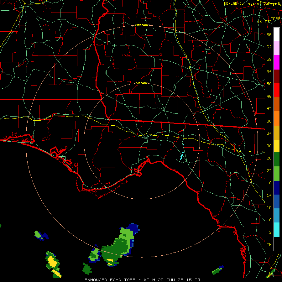This screenshot has width=282, height=282.
Task: Click the ENHANCED ECHO TOPS caption text
Action: tap(110, 280)
